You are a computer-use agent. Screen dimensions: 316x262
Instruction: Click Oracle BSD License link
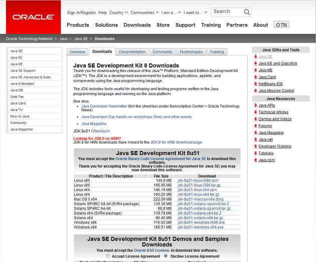tap(152, 250)
